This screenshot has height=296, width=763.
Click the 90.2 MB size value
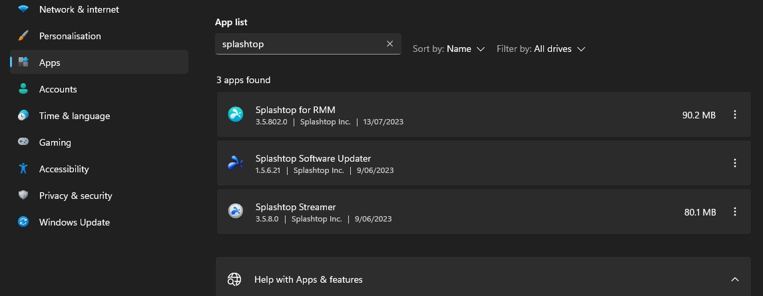(699, 115)
